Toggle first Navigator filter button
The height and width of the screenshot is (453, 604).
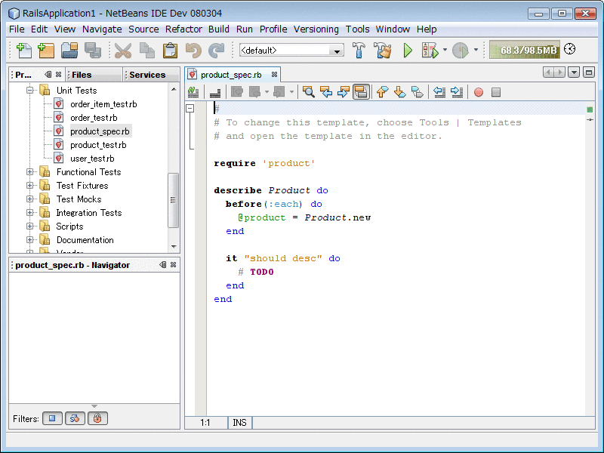(x=52, y=418)
